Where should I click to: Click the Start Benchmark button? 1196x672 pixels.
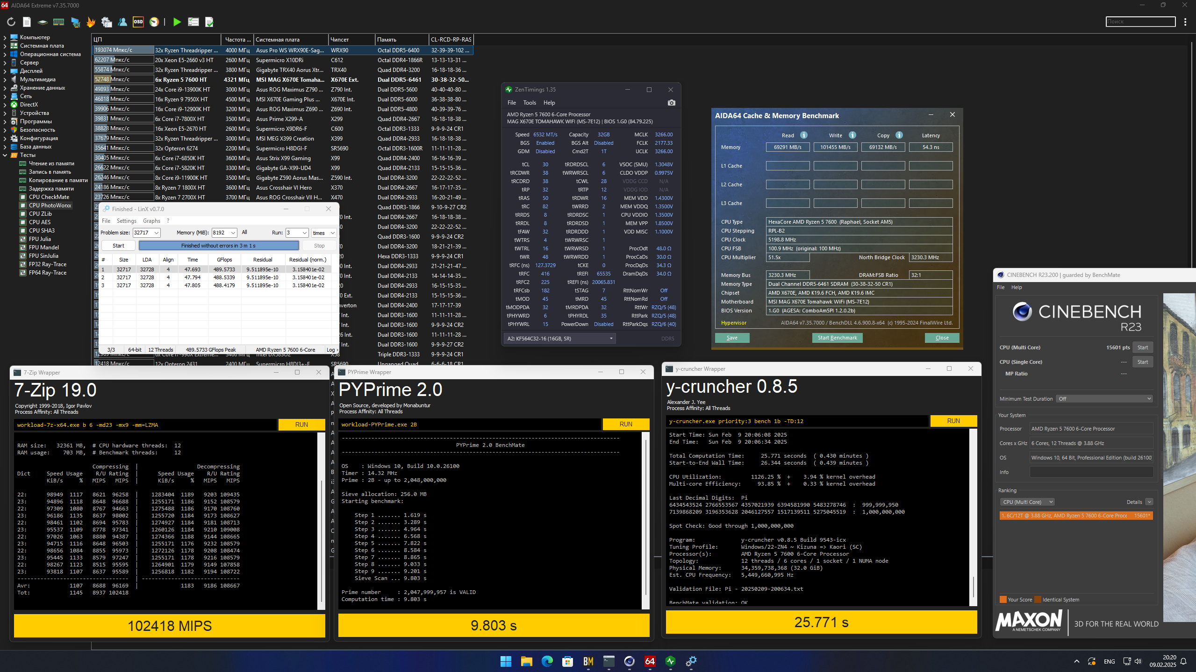[837, 338]
